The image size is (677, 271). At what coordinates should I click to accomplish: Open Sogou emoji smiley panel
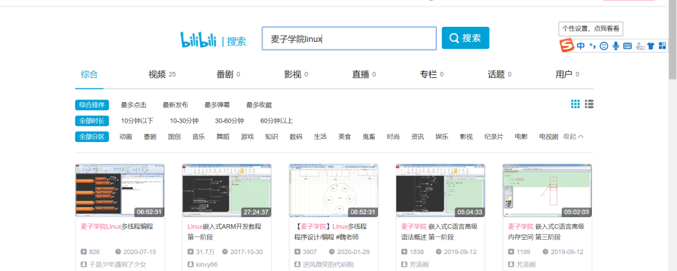pyautogui.click(x=604, y=46)
